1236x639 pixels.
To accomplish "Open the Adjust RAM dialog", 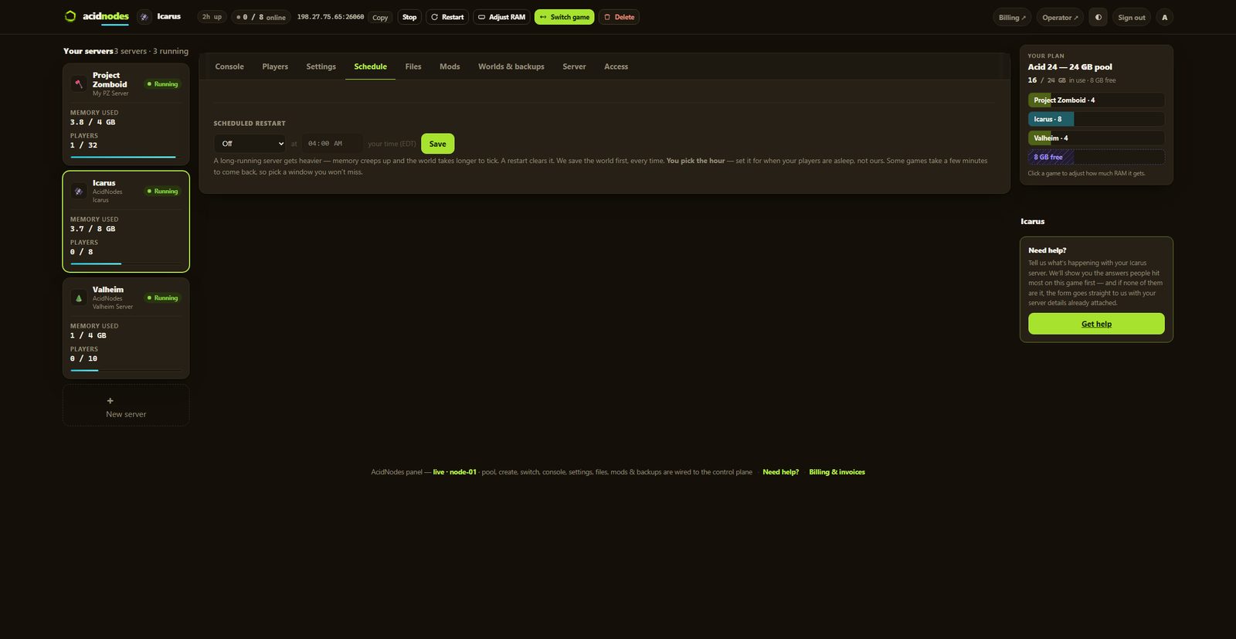I will click(x=501, y=17).
